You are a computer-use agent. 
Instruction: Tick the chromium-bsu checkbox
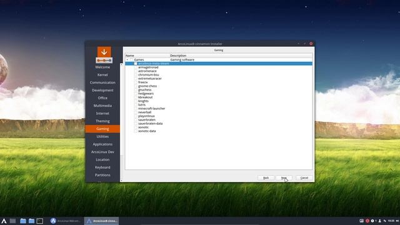(x=136, y=75)
